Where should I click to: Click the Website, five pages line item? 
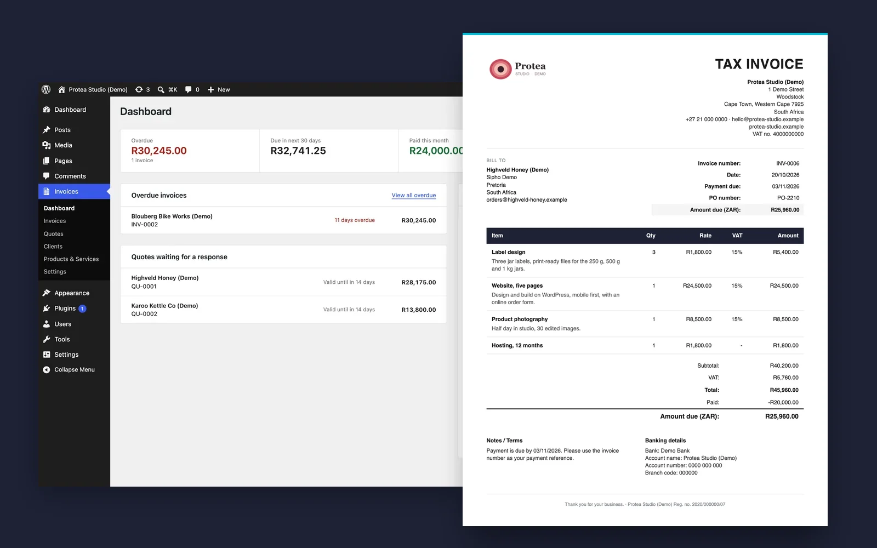point(645,294)
